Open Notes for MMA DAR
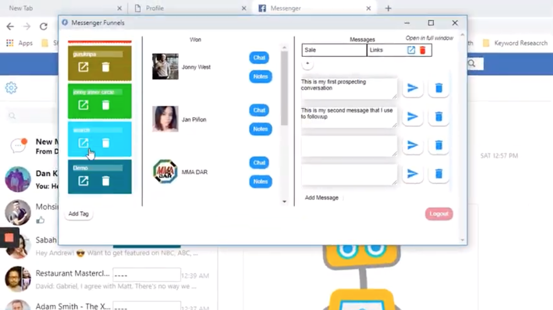This screenshot has height=310, width=553. click(260, 181)
